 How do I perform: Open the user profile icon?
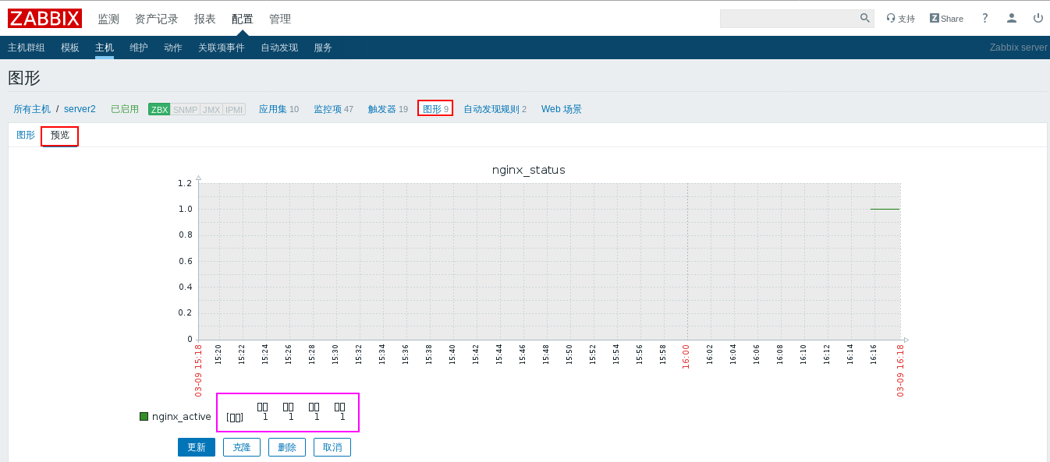tap(1012, 18)
